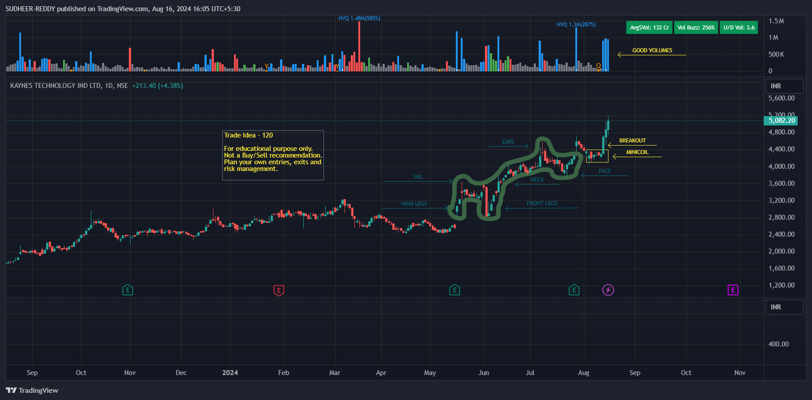Screen dimensions: 812x400
Task: Click the 400.00 price axis value
Action: (x=778, y=344)
